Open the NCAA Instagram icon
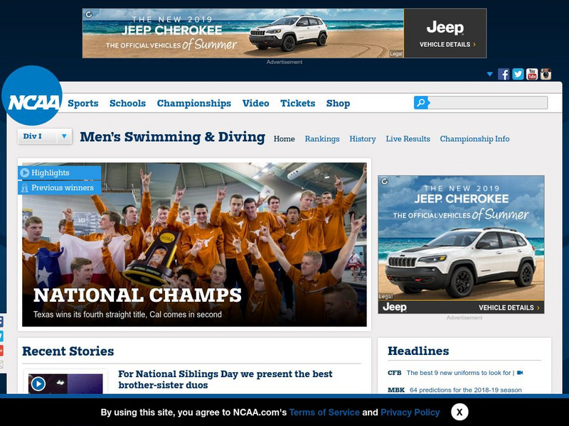This screenshot has width=569, height=426. (546, 75)
